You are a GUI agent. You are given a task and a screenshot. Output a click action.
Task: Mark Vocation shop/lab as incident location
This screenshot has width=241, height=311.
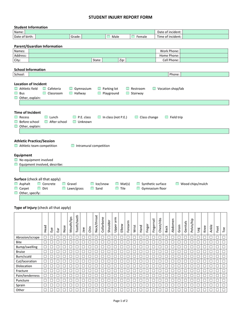[154, 89]
